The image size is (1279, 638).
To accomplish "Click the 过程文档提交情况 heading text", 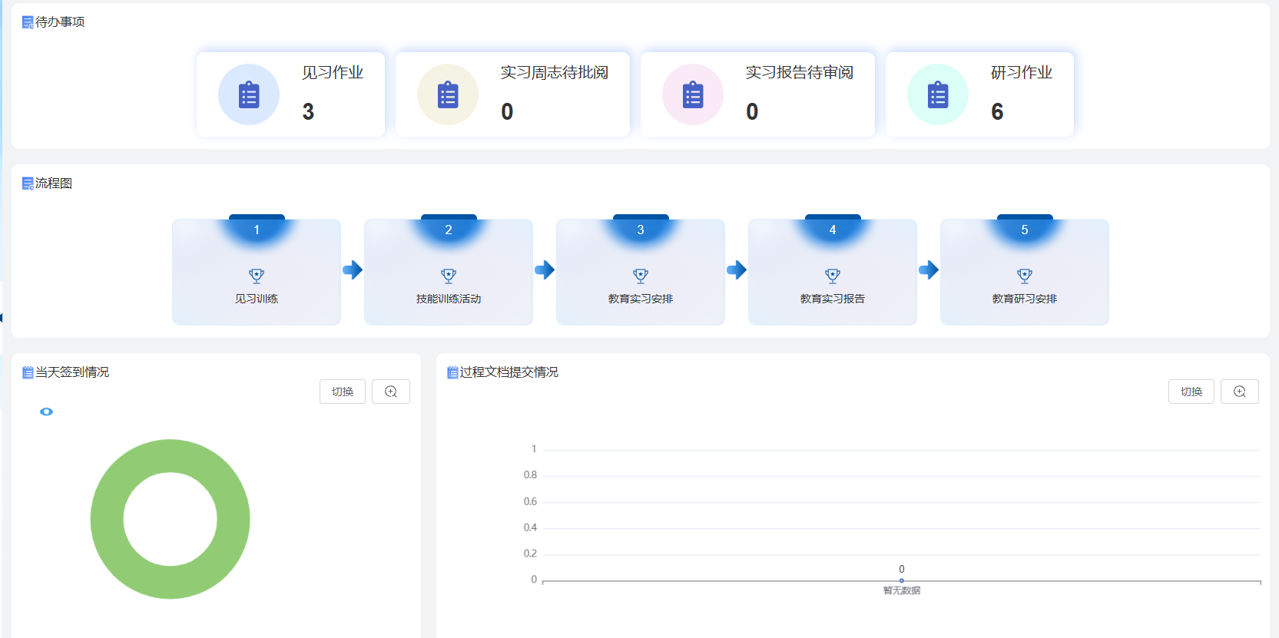I will [x=509, y=372].
